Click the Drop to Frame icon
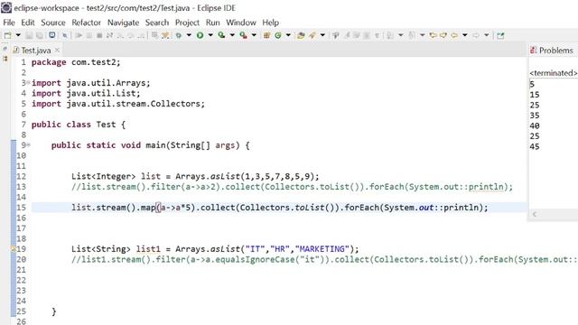Screen dimensions: 578x325 click(154, 35)
